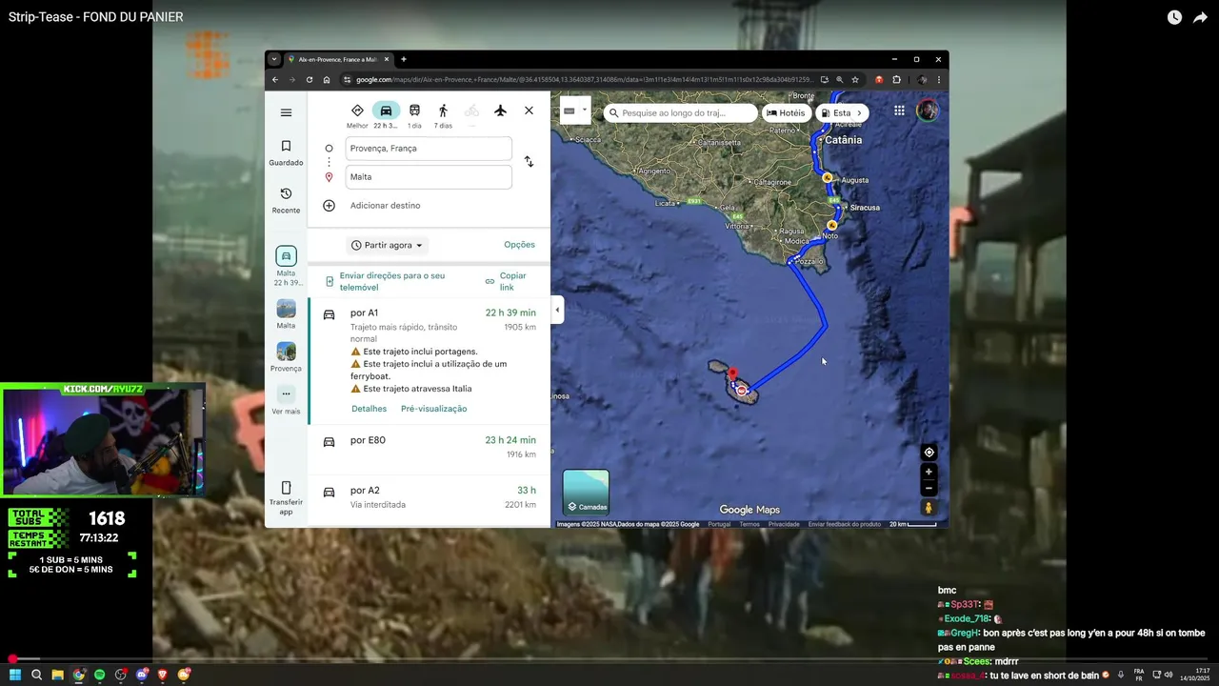Screen dimensions: 1219x686
Task: Swap origin and destination arrows
Action: click(x=529, y=162)
